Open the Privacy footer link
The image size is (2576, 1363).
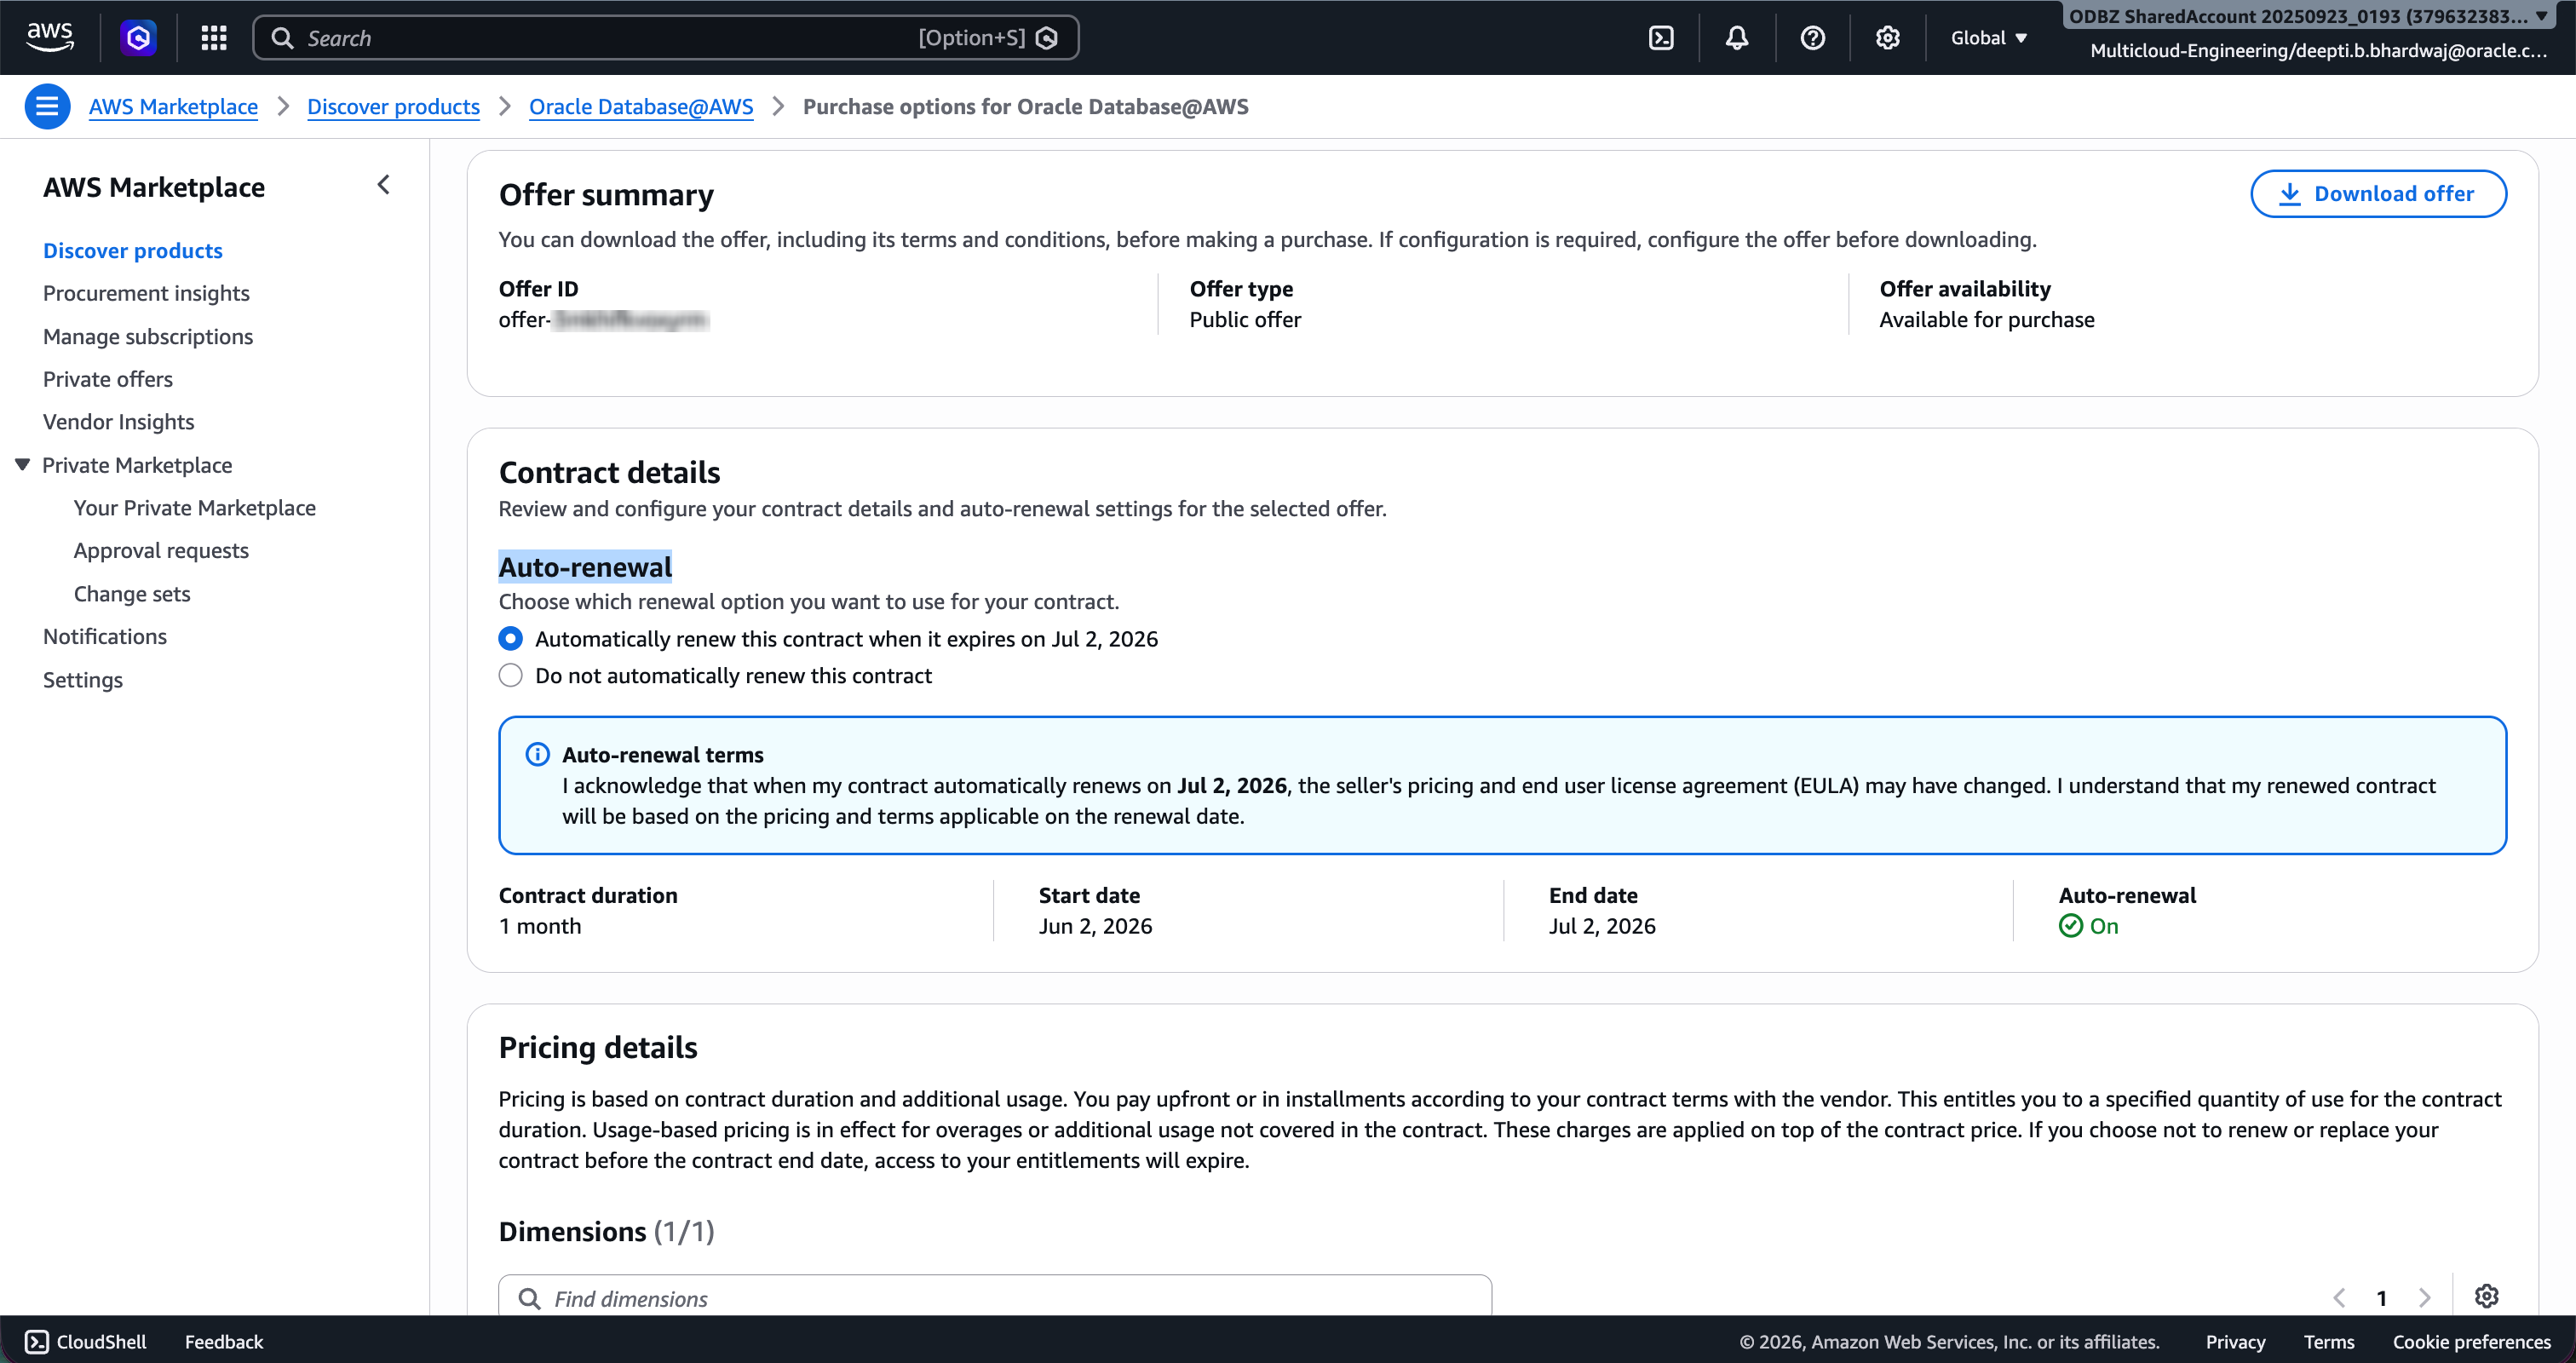pos(2235,1342)
